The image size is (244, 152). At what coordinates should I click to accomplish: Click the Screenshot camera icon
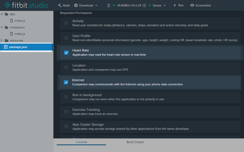pyautogui.click(x=192, y=5)
